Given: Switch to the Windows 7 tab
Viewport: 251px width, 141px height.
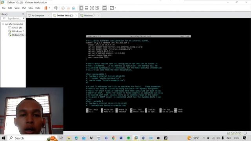Looking at the screenshot, I should pos(89,16).
